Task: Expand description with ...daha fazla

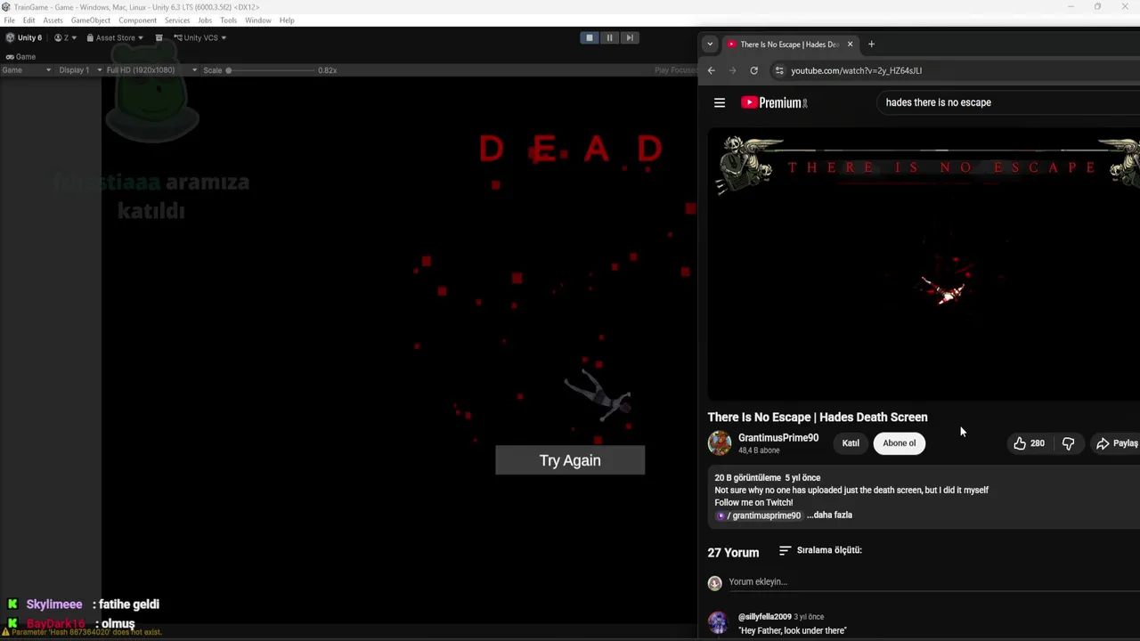Action: pyautogui.click(x=829, y=515)
